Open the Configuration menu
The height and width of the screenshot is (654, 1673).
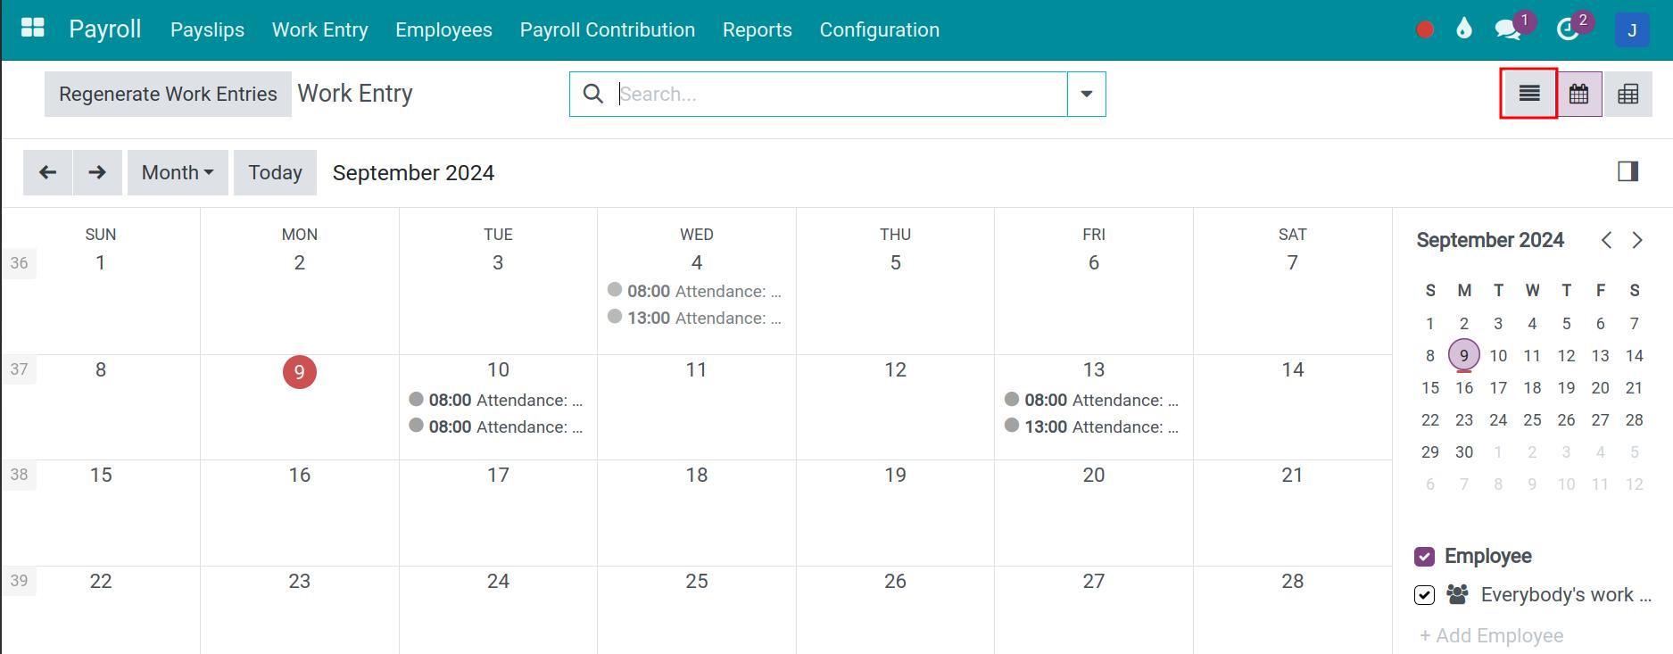pyautogui.click(x=880, y=29)
